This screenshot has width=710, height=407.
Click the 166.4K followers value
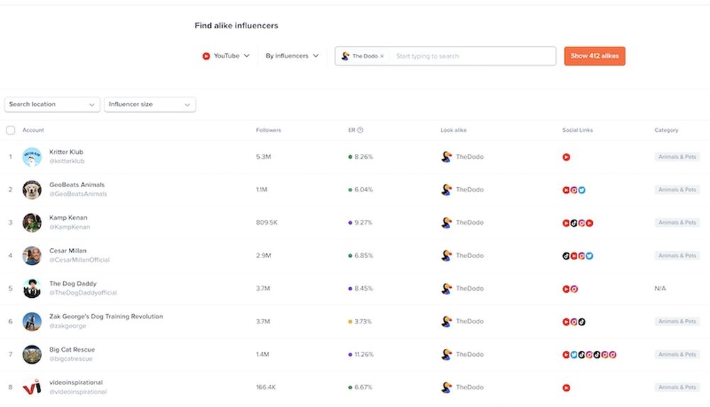(x=266, y=387)
